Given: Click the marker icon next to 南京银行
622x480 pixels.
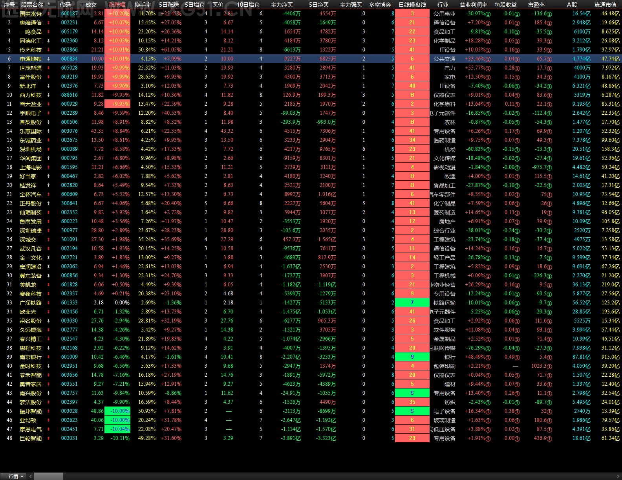Looking at the screenshot, I should [49, 357].
